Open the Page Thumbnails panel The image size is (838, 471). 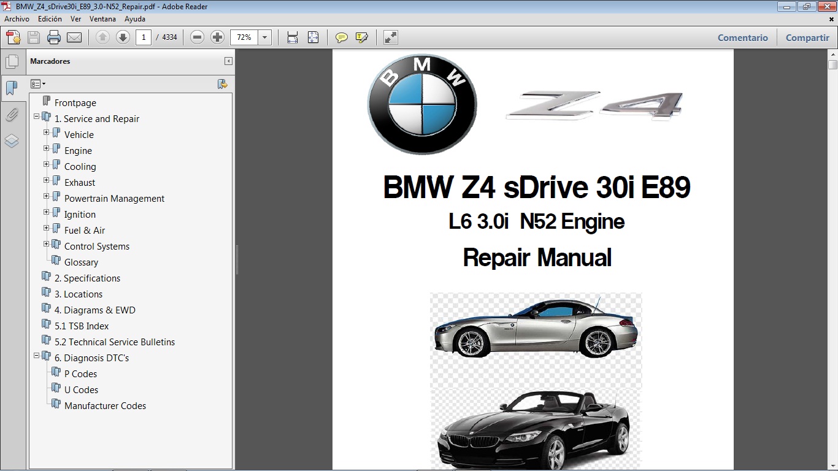[x=13, y=61]
